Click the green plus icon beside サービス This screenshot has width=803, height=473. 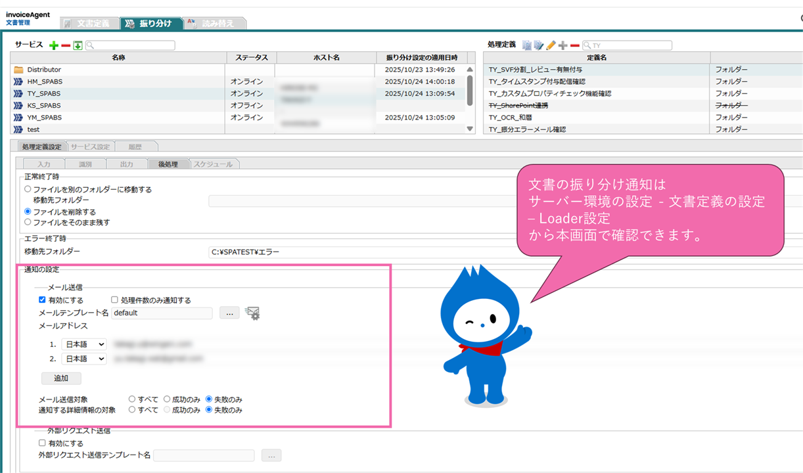pos(54,45)
